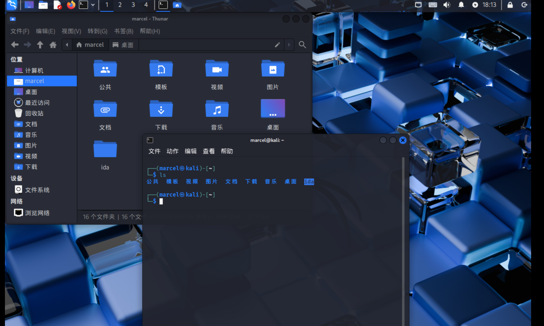Switch to workspace 3
The height and width of the screenshot is (326, 544).
pos(133,5)
